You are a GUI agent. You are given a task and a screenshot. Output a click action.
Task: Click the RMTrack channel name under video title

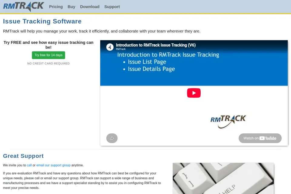tap(121, 49)
